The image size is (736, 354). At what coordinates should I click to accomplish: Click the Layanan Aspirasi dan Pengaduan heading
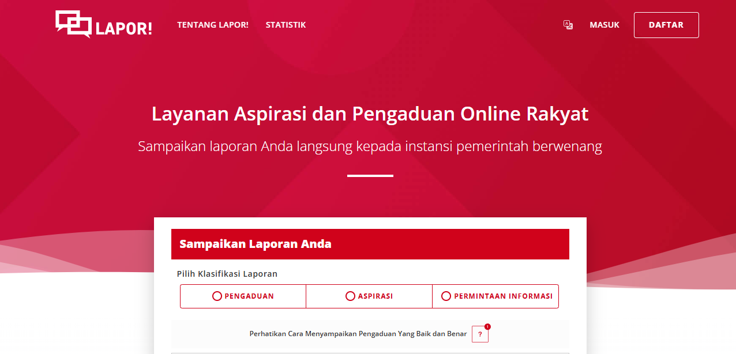pyautogui.click(x=370, y=114)
